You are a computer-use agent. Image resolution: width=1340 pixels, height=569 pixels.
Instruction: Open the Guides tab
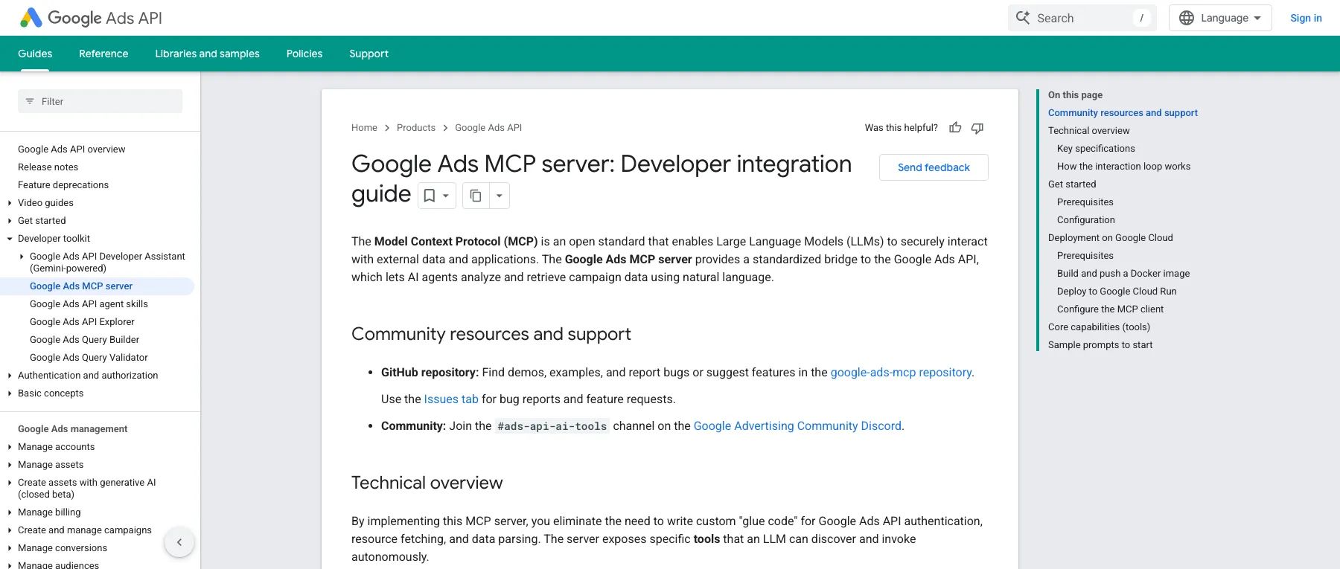[x=35, y=54]
